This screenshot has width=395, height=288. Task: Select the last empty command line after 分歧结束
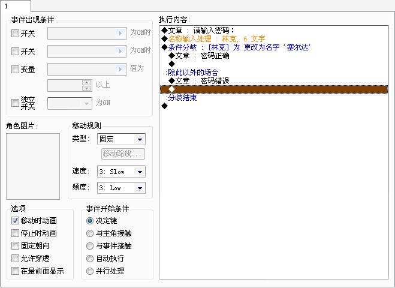coord(274,106)
